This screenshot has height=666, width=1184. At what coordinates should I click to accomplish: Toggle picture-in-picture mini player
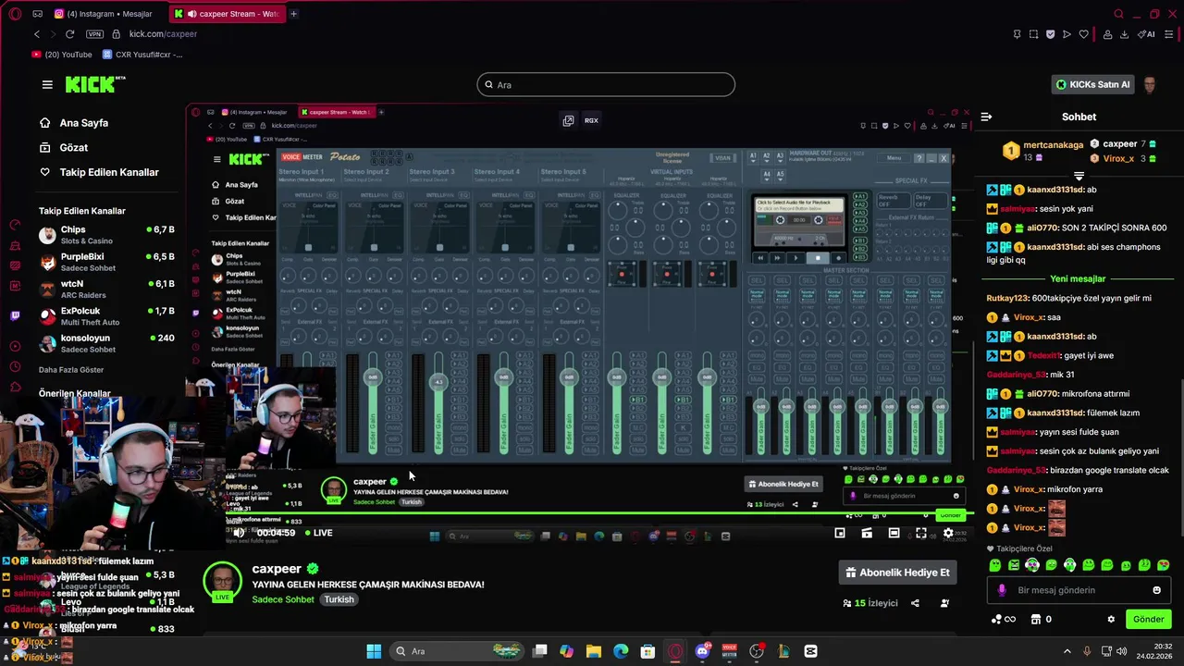[840, 533]
